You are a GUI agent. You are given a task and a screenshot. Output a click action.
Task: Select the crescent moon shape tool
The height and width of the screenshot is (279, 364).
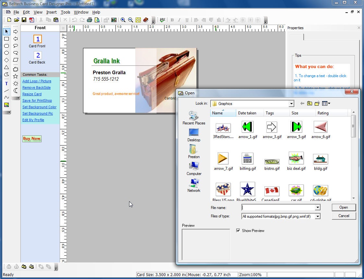[16, 91]
